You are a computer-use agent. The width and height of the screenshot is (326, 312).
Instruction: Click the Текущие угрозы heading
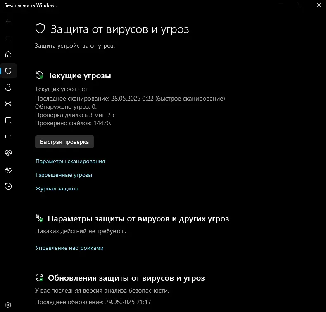coord(80,75)
